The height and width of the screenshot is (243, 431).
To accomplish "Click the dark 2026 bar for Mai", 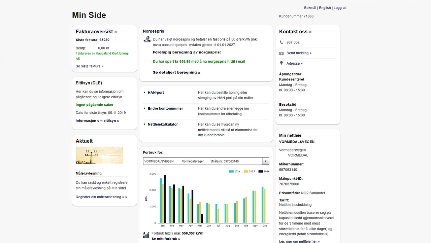I will point(202,218).
